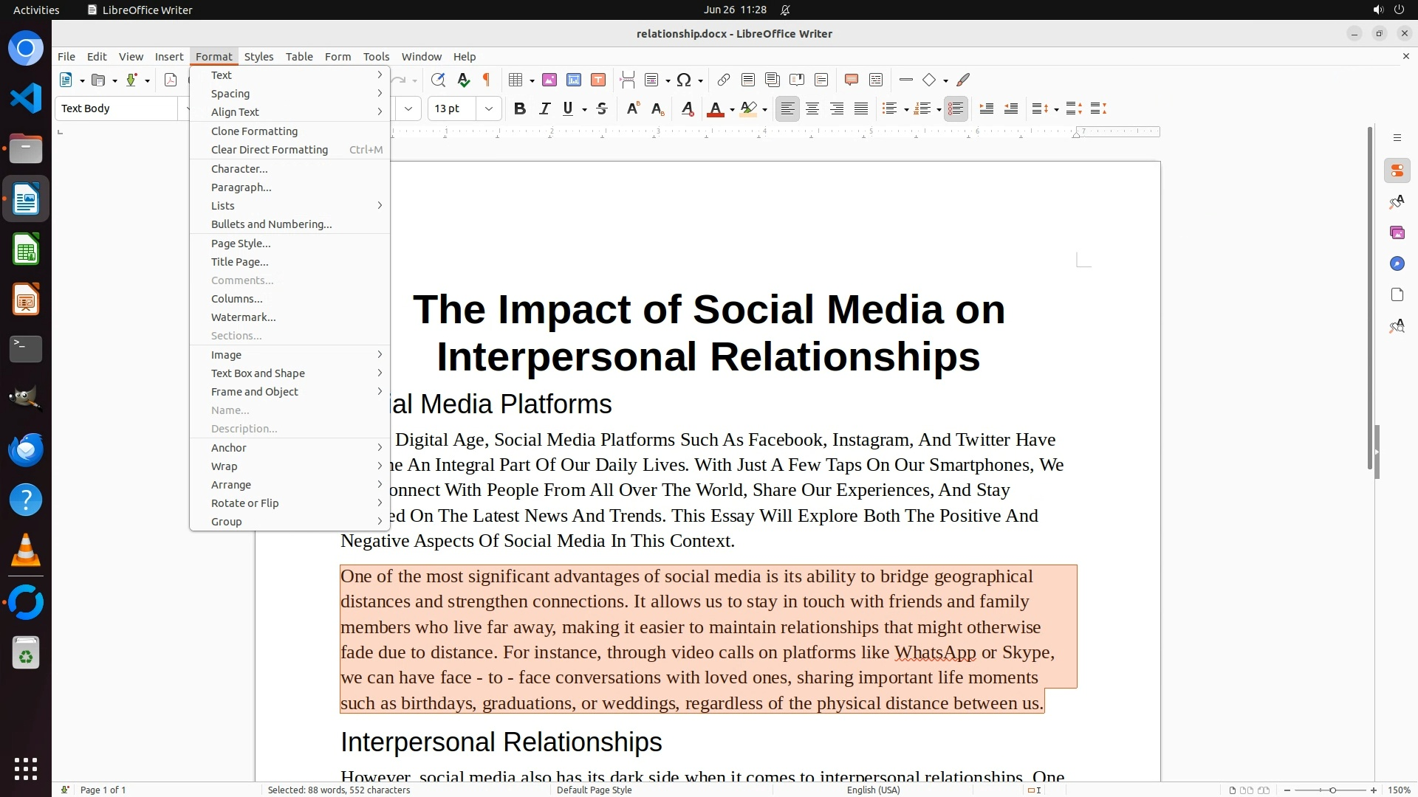Click Toggle Formatting Marks pilcrow icon
Screen dimensions: 1418x797
pyautogui.click(x=487, y=80)
